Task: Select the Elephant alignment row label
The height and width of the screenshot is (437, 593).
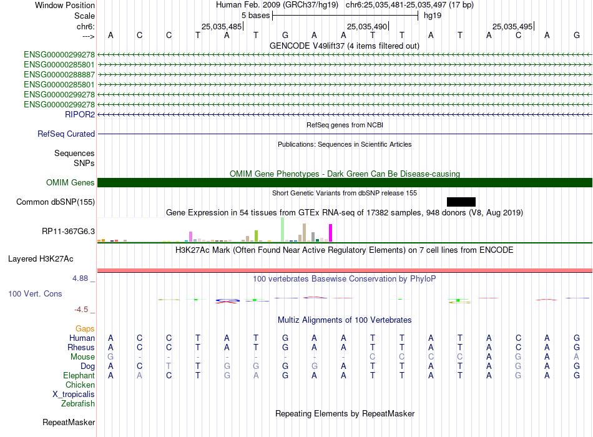Action: coord(79,376)
